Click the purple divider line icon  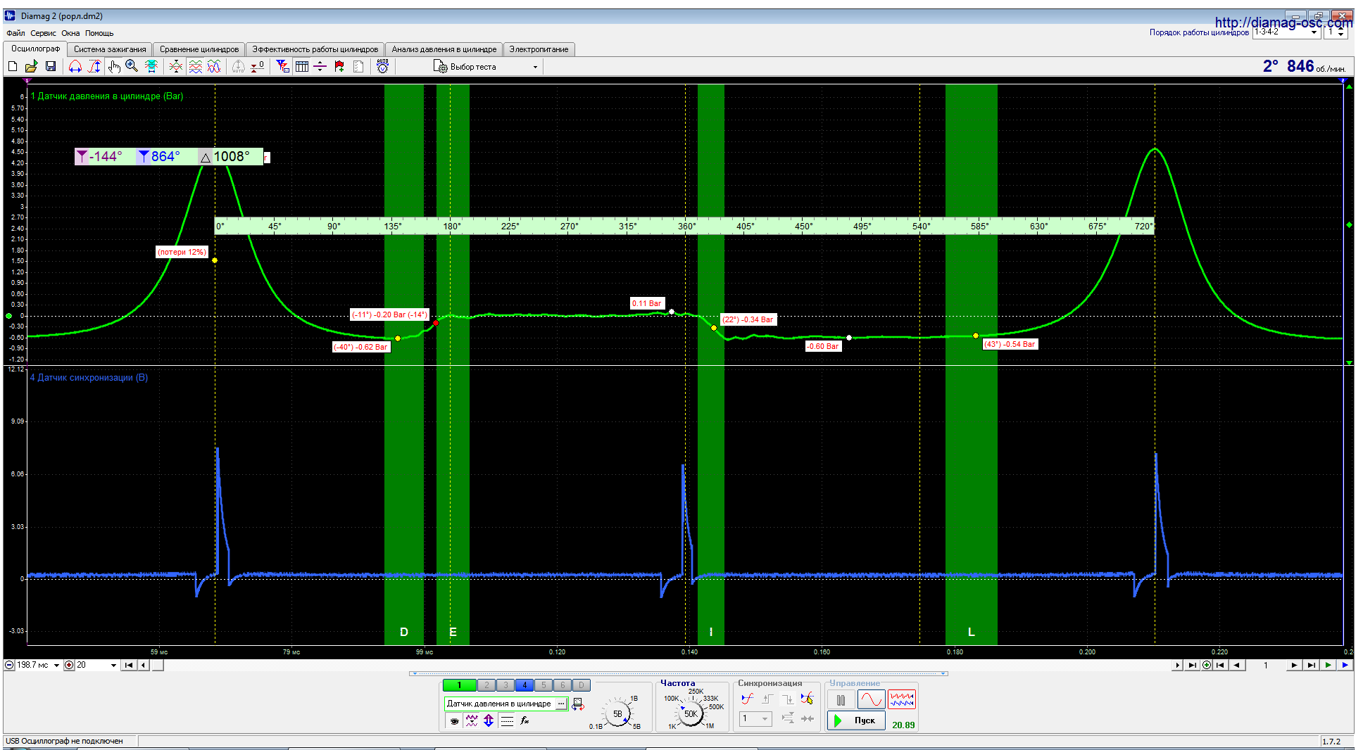[x=320, y=66]
